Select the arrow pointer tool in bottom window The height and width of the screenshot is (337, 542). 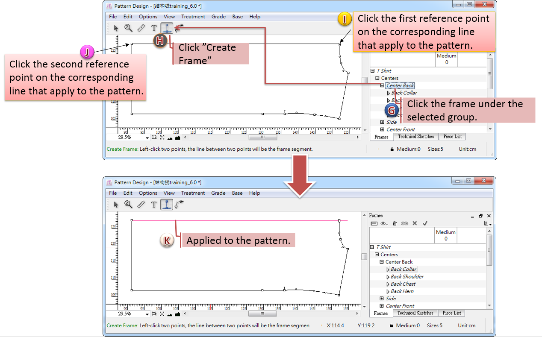(x=116, y=205)
